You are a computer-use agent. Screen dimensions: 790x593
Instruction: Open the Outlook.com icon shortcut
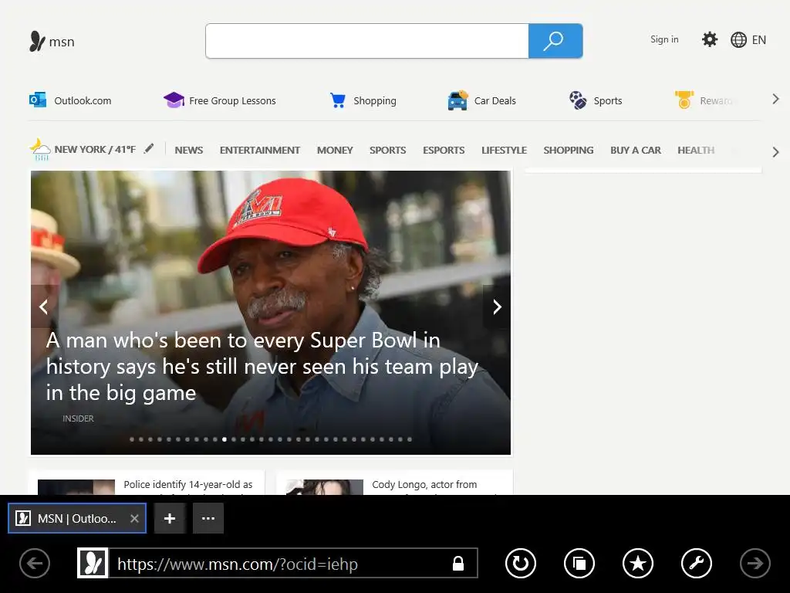pos(38,100)
